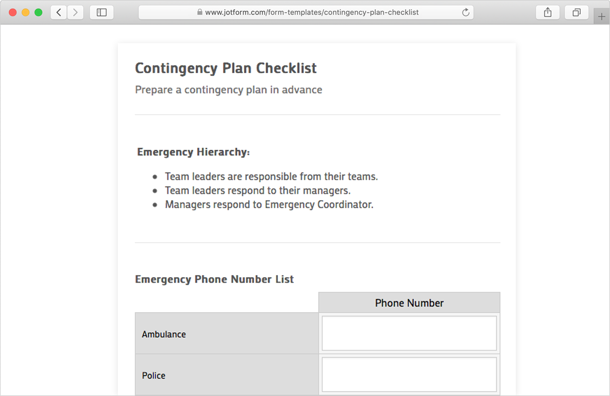Show the Safari sidebar
Image resolution: width=610 pixels, height=396 pixels.
coord(101,12)
